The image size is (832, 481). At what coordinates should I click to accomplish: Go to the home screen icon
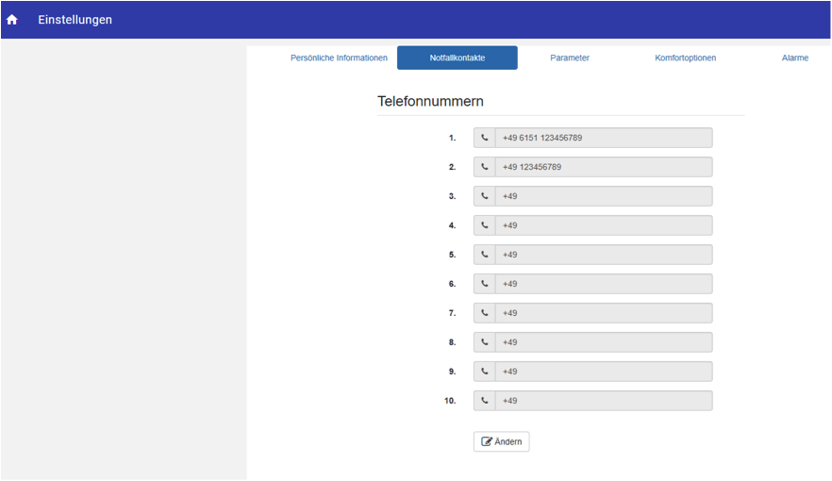pos(11,20)
